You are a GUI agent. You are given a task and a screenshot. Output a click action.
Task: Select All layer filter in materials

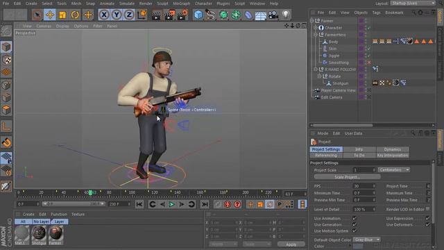pyautogui.click(x=23, y=222)
